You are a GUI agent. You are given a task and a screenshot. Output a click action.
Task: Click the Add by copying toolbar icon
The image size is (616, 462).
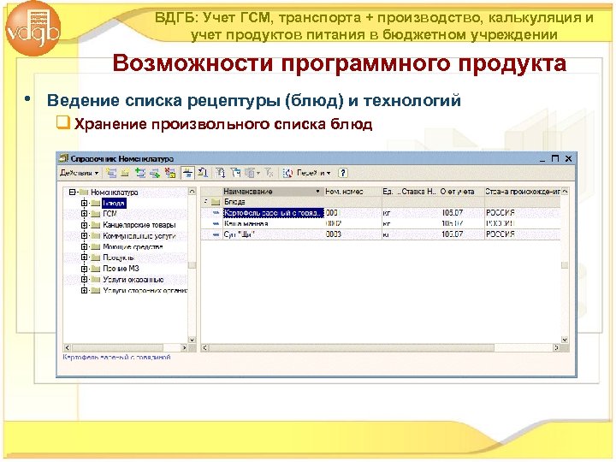pos(140,173)
